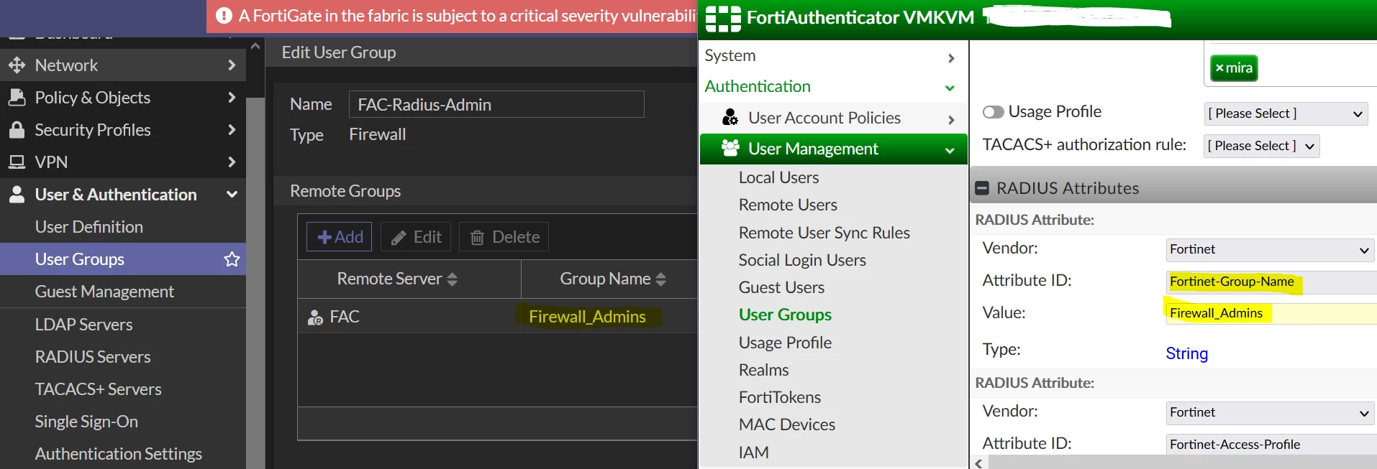Click horizontal scrollbar left arrow
The height and width of the screenshot is (469, 1377).
coord(979,463)
